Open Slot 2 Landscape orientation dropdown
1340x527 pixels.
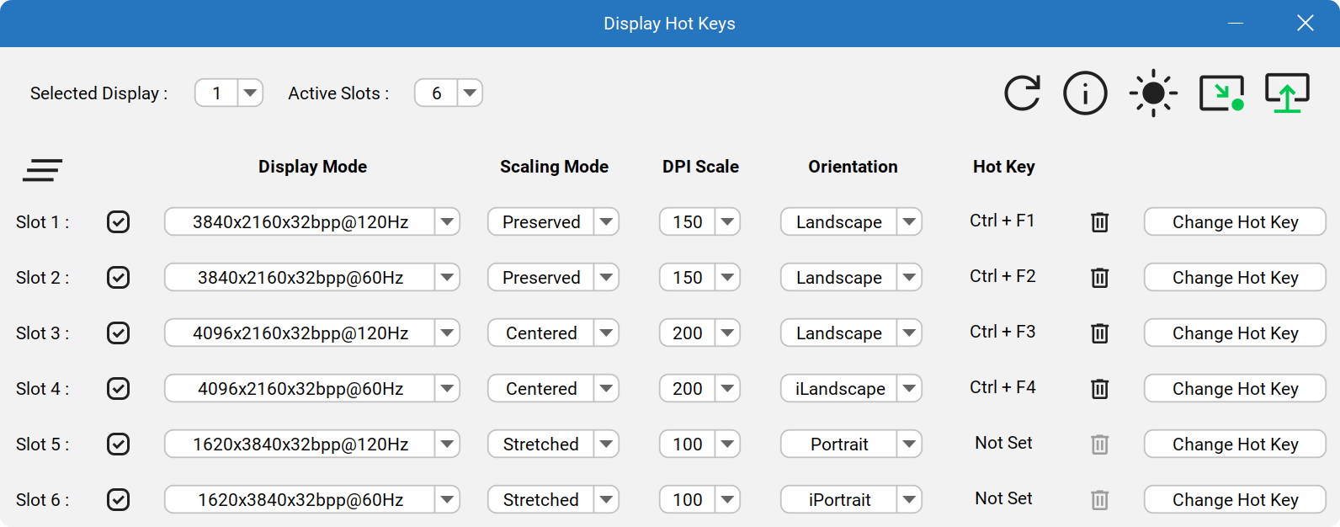(x=851, y=278)
